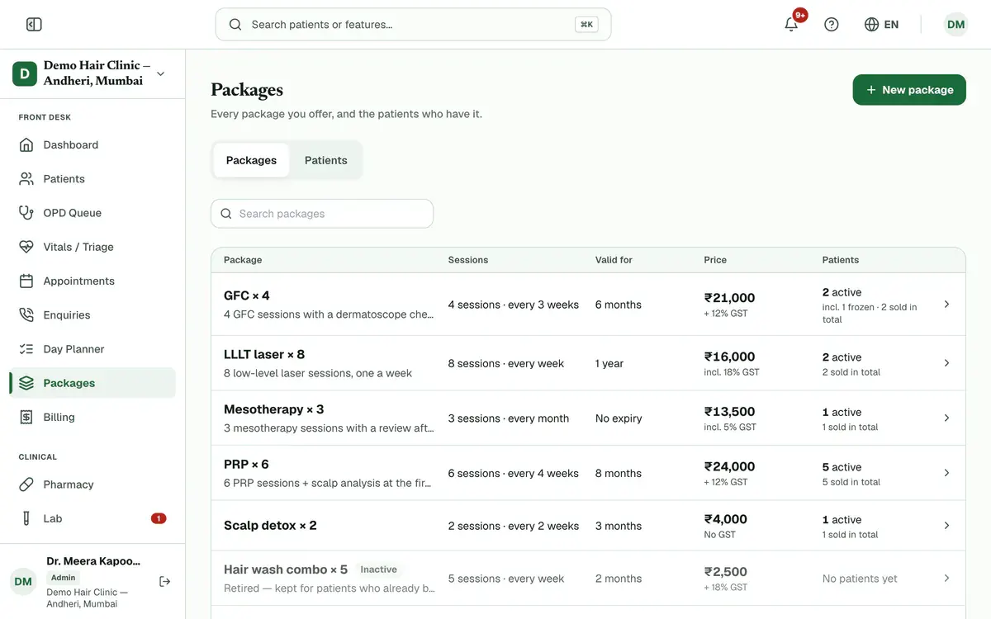
Task: Open the Dr. Meera Kapoor profile name
Action: point(93,561)
